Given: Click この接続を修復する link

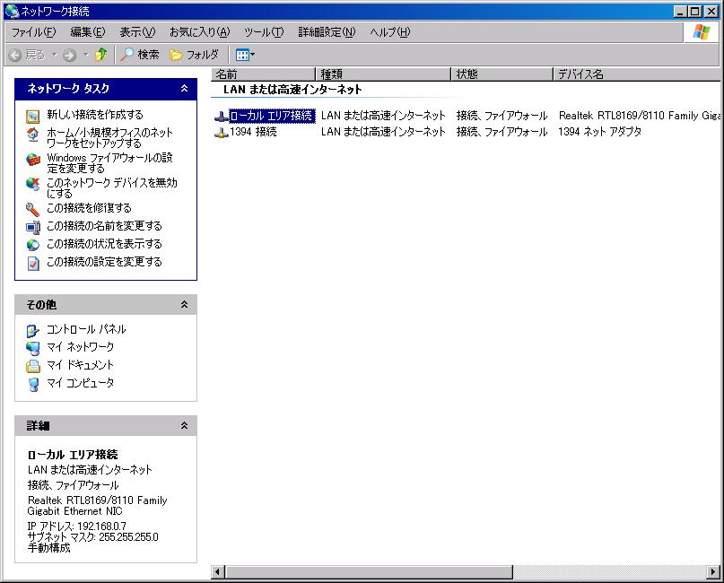Looking at the screenshot, I should pyautogui.click(x=89, y=208).
